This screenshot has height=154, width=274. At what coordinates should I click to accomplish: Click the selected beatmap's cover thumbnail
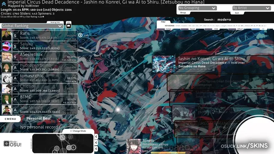pos(164,64)
